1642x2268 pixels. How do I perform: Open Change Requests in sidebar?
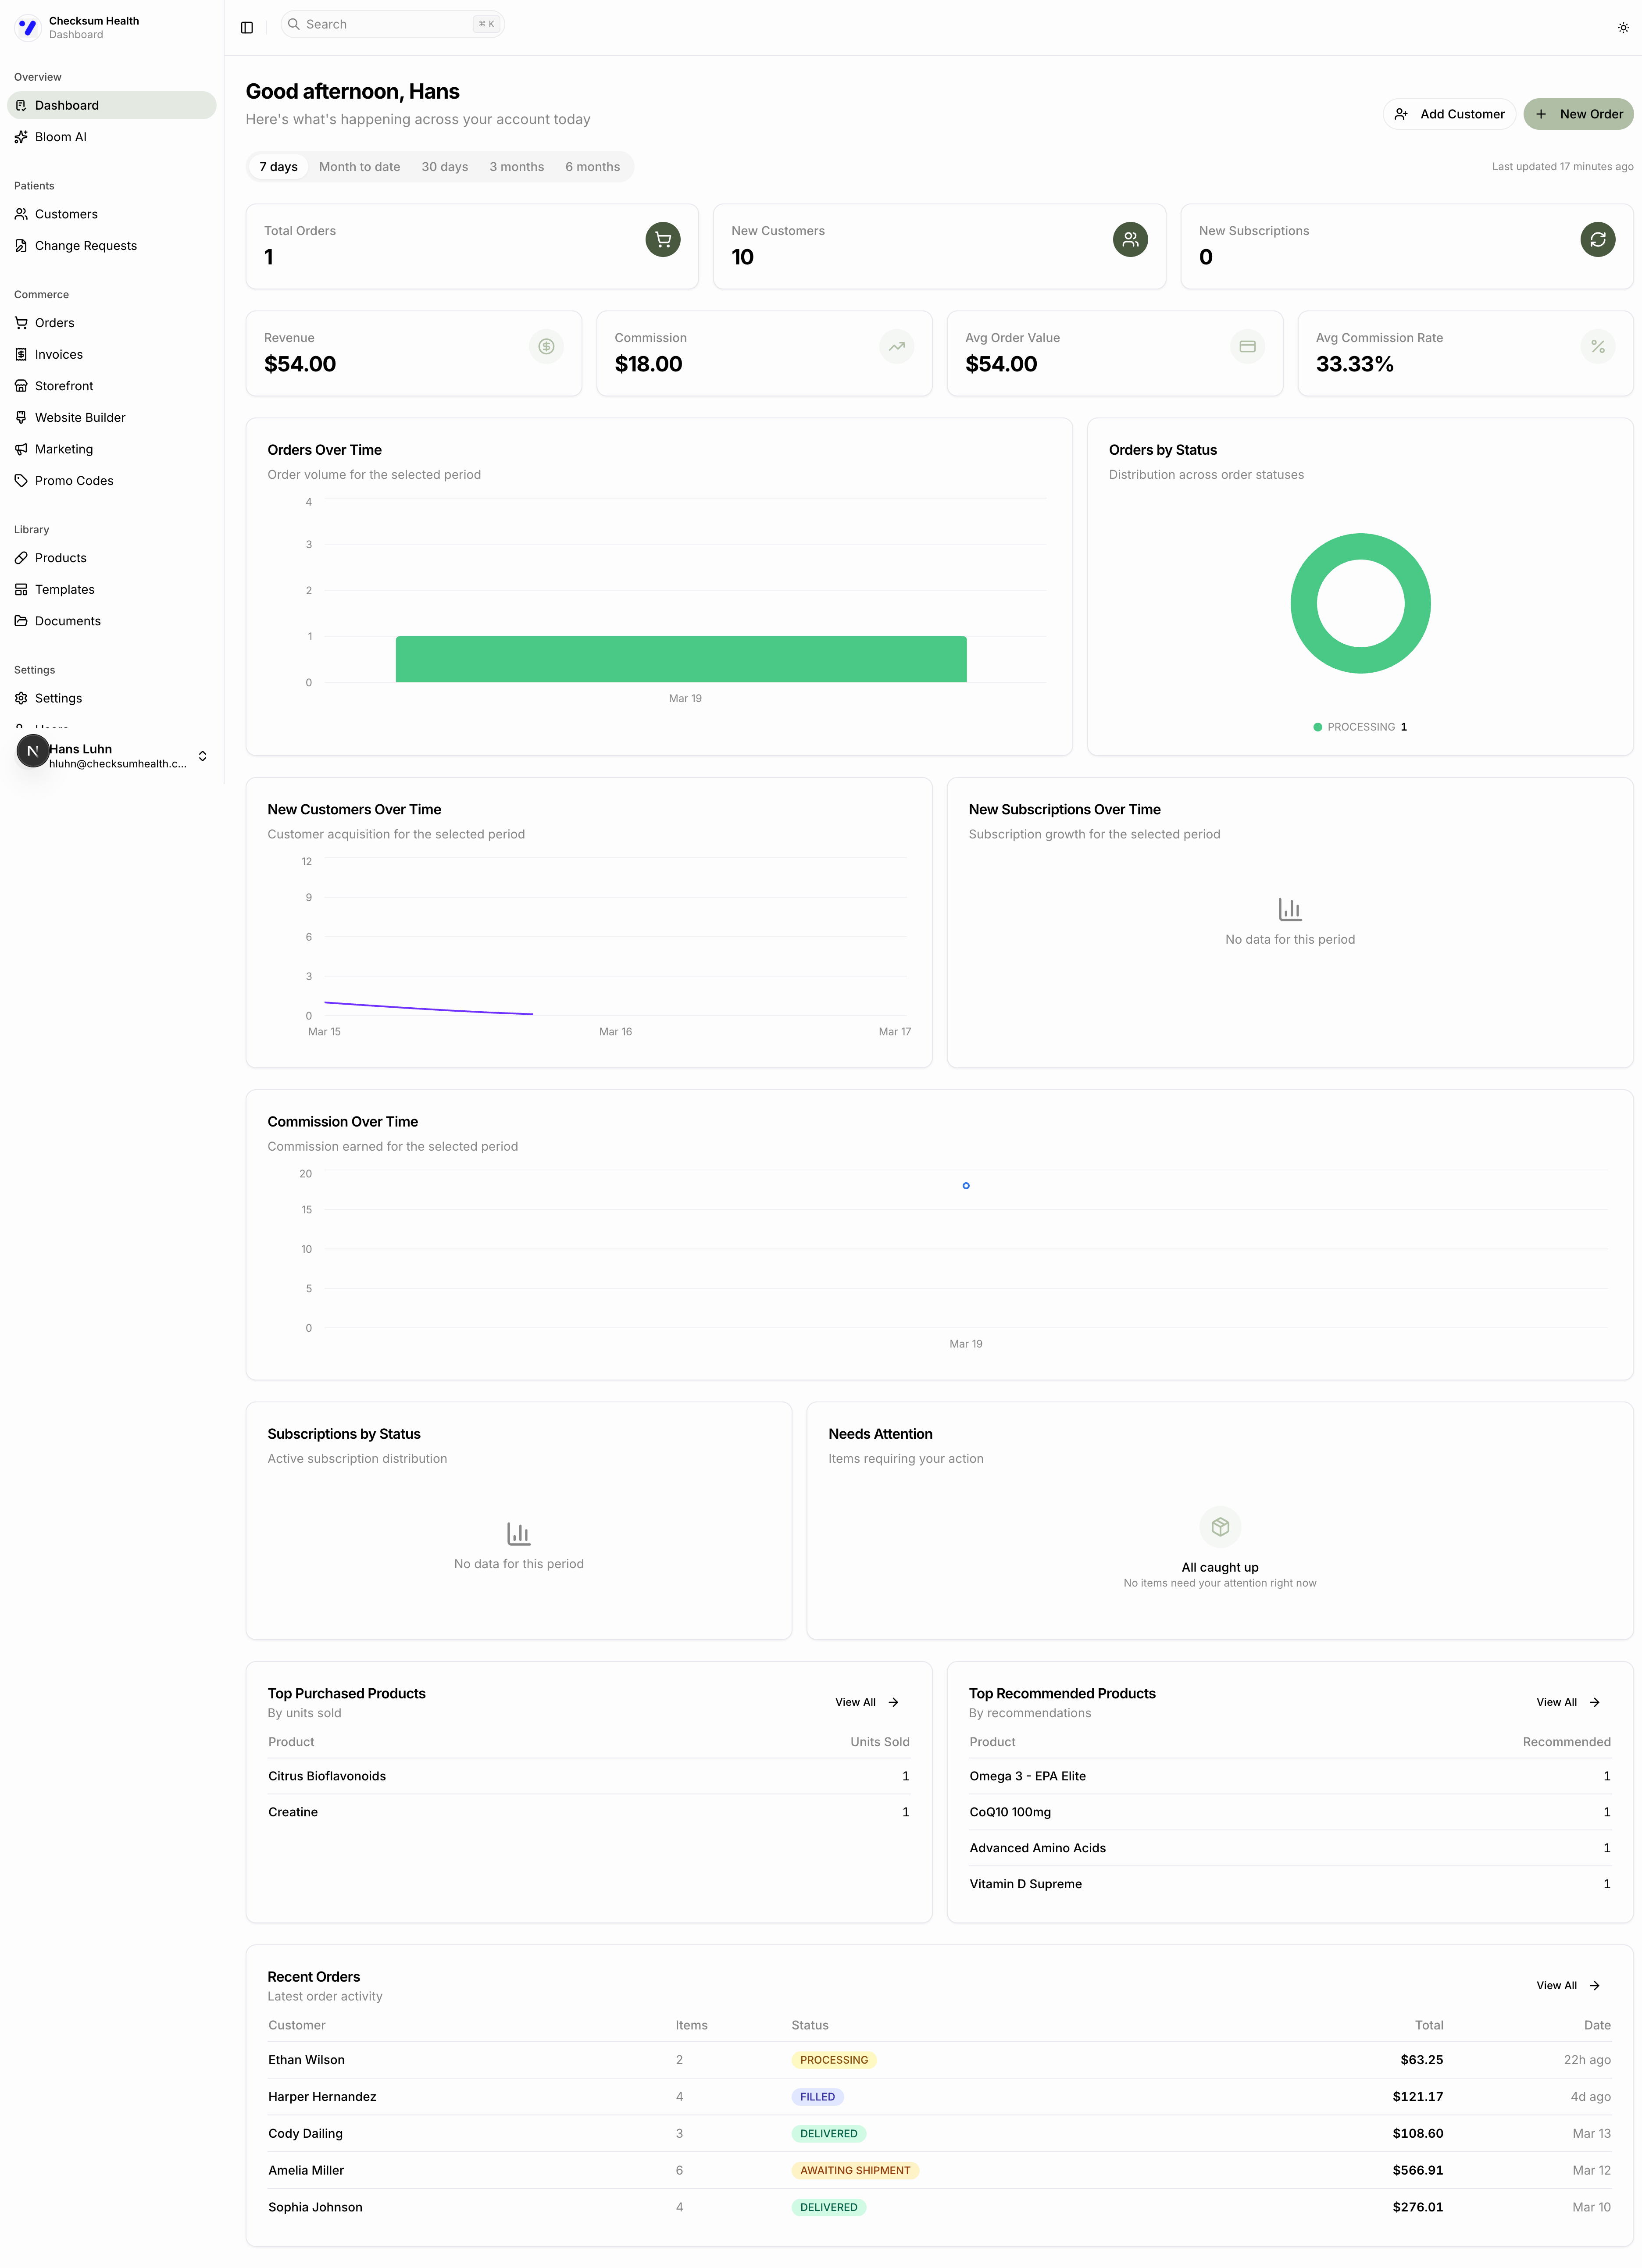tap(111, 246)
